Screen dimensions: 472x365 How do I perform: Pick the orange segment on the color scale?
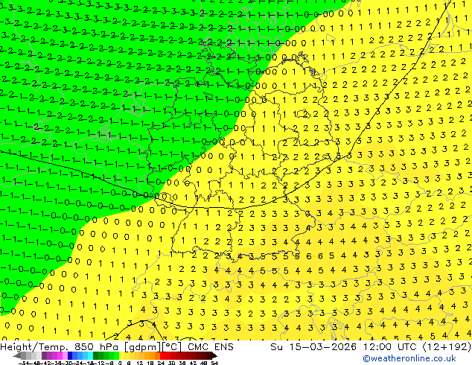click(153, 355)
